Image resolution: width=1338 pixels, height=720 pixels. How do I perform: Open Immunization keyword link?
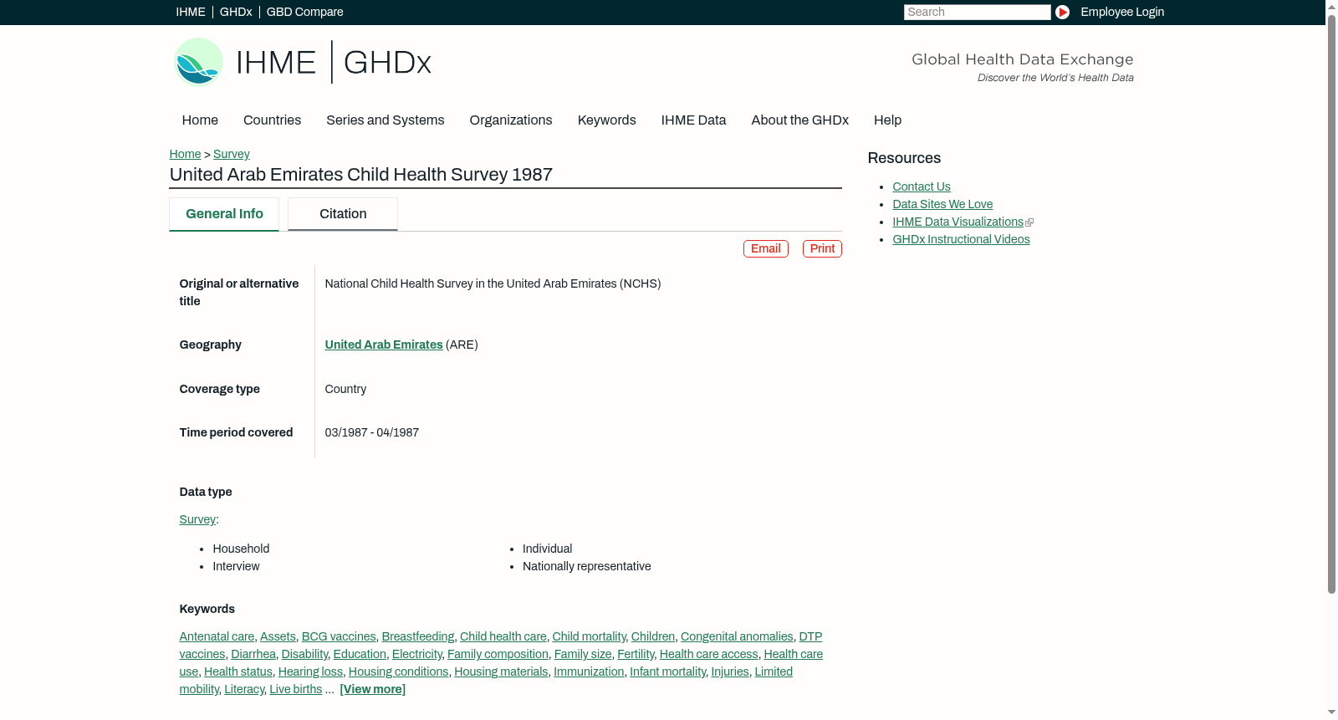click(x=589, y=671)
